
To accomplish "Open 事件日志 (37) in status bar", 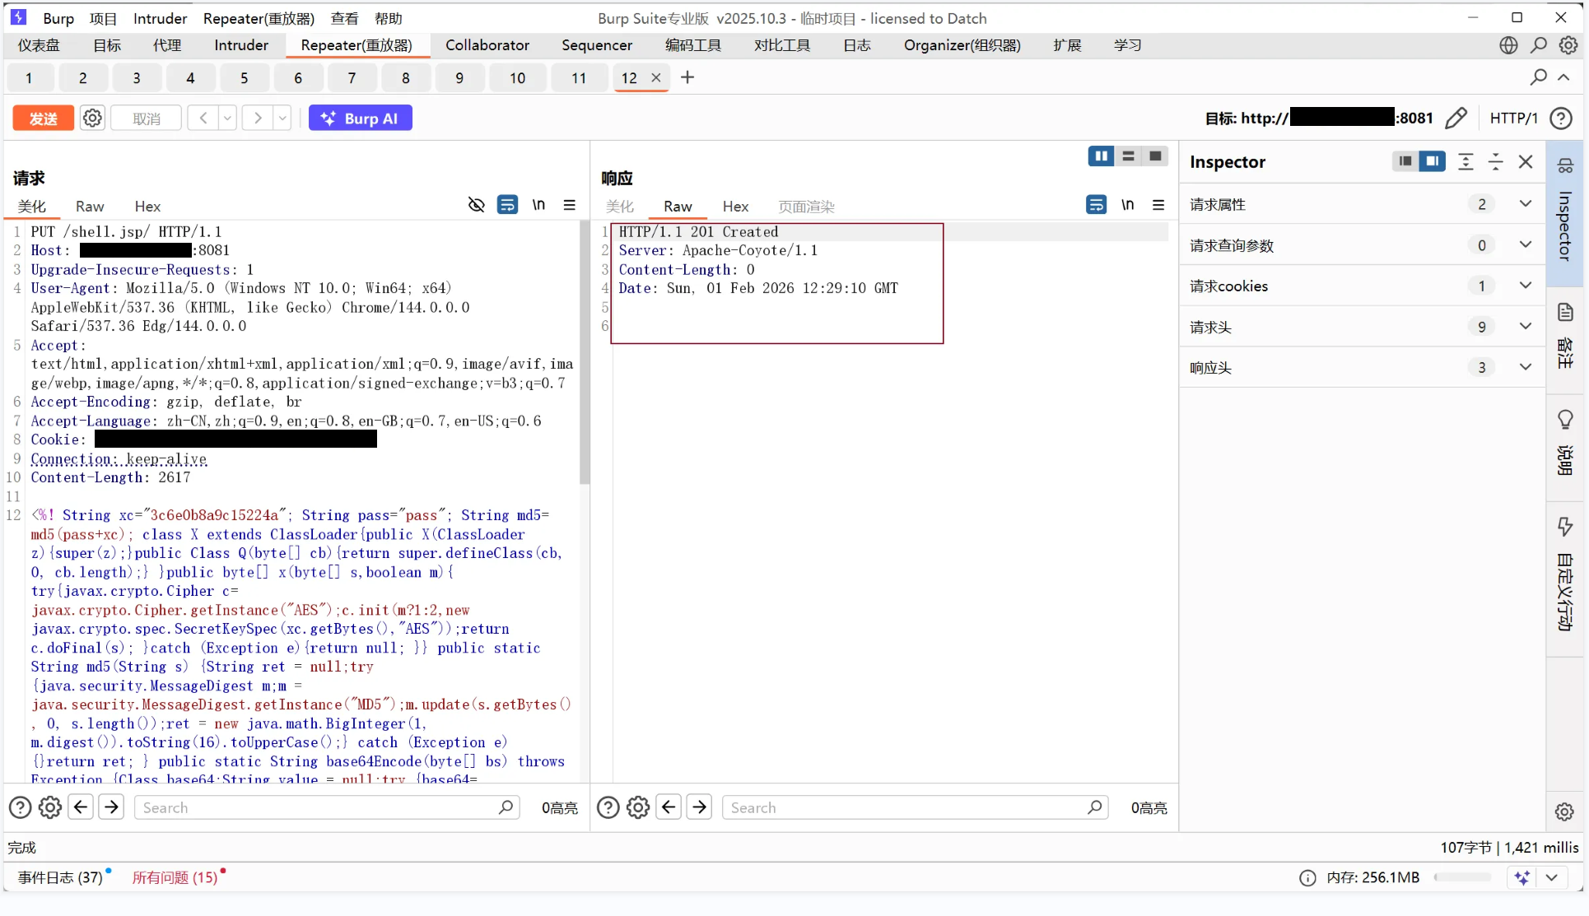I will coord(60,877).
